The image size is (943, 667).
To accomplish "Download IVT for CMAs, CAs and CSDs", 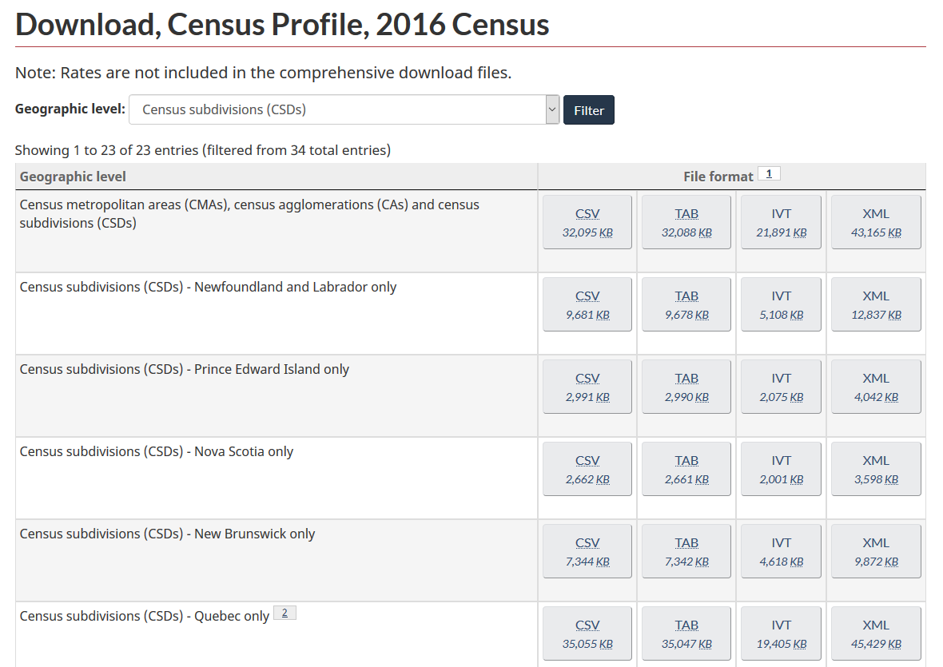I will pos(782,222).
